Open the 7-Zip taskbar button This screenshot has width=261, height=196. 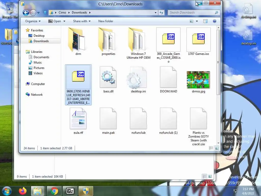pos(70,191)
